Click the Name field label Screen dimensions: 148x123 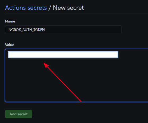pos(10,21)
